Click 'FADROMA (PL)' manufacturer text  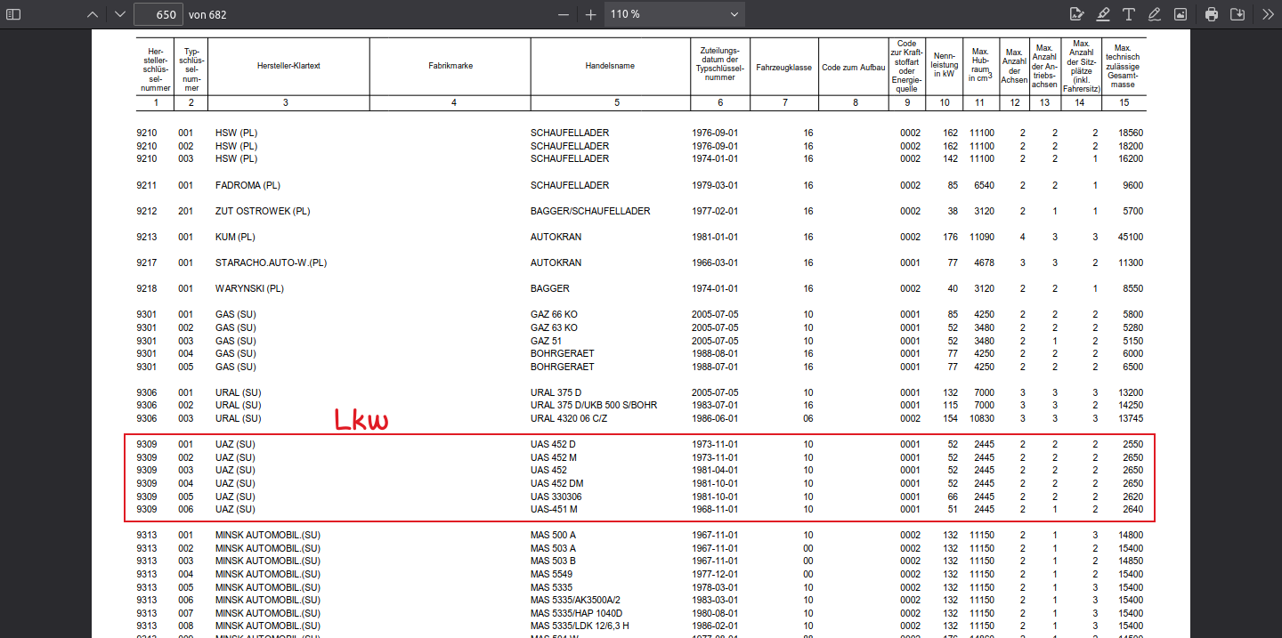[247, 185]
